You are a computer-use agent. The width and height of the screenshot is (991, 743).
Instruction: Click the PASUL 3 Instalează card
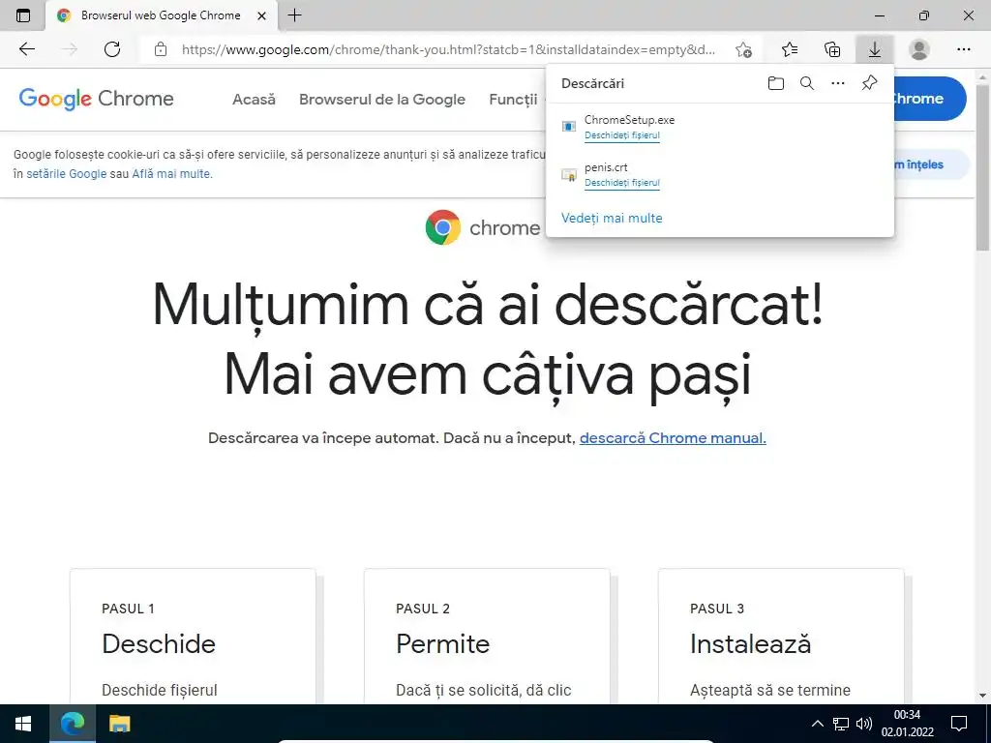[x=781, y=637]
